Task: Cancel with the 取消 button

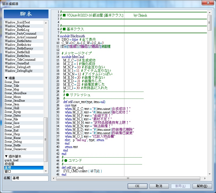Action: click(159, 186)
